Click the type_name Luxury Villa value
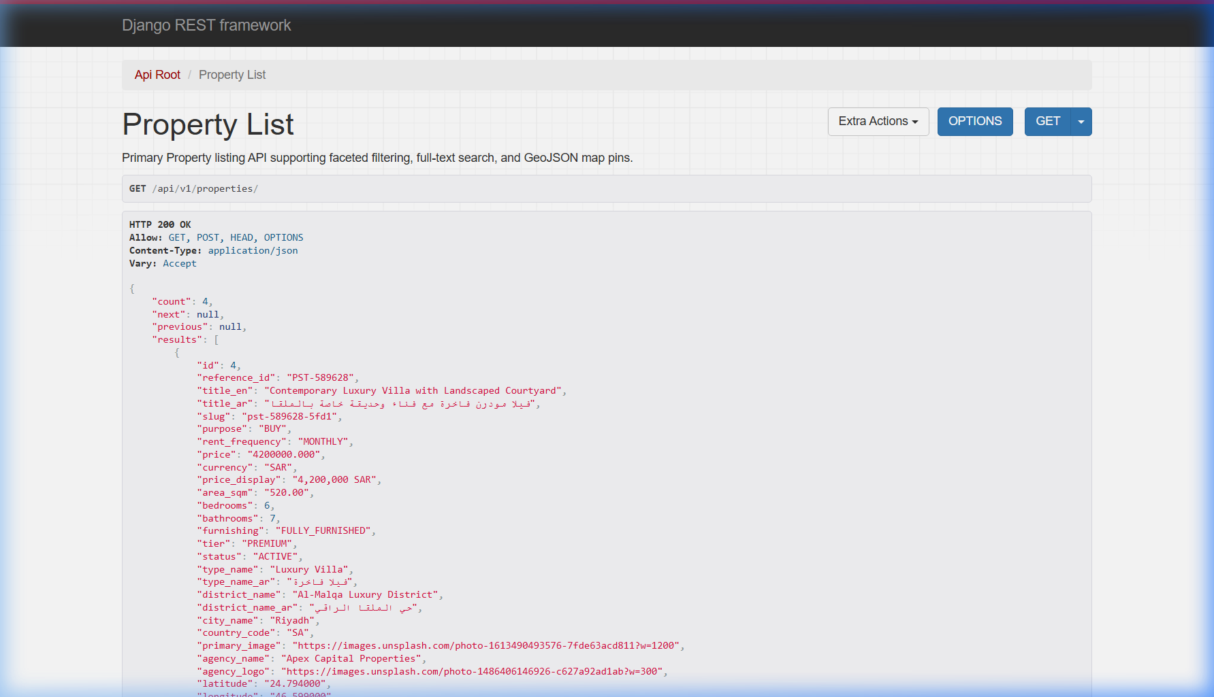 tap(309, 569)
